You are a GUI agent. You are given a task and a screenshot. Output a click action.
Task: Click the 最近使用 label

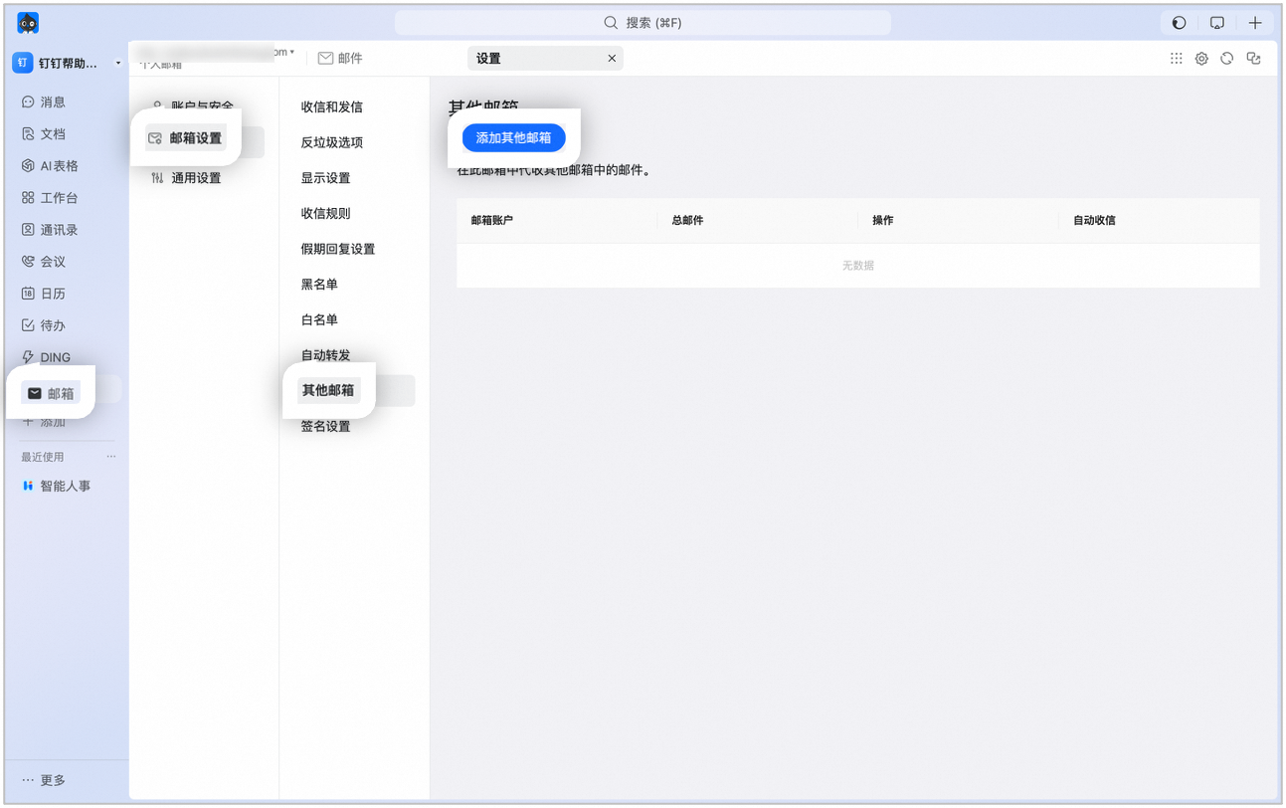43,457
